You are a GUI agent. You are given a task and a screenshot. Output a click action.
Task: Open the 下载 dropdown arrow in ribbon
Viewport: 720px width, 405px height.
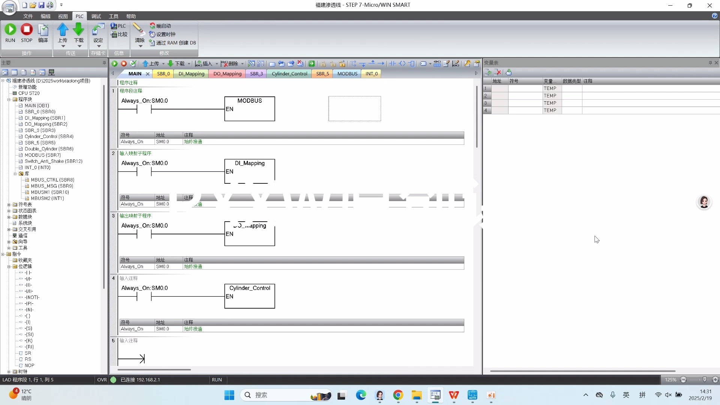coord(79,46)
